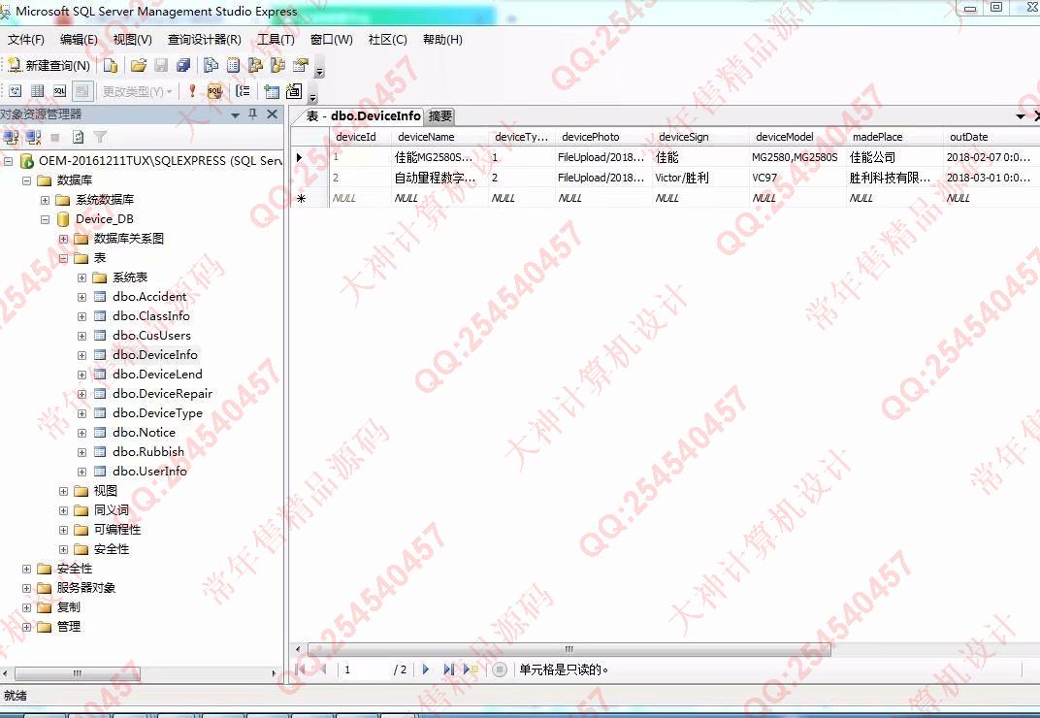The width and height of the screenshot is (1040, 718).
Task: Expand the 系统数据库 folder
Action: click(x=45, y=200)
